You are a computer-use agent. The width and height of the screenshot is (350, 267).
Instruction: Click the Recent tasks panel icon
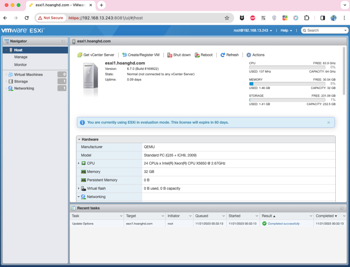[x=73, y=208]
